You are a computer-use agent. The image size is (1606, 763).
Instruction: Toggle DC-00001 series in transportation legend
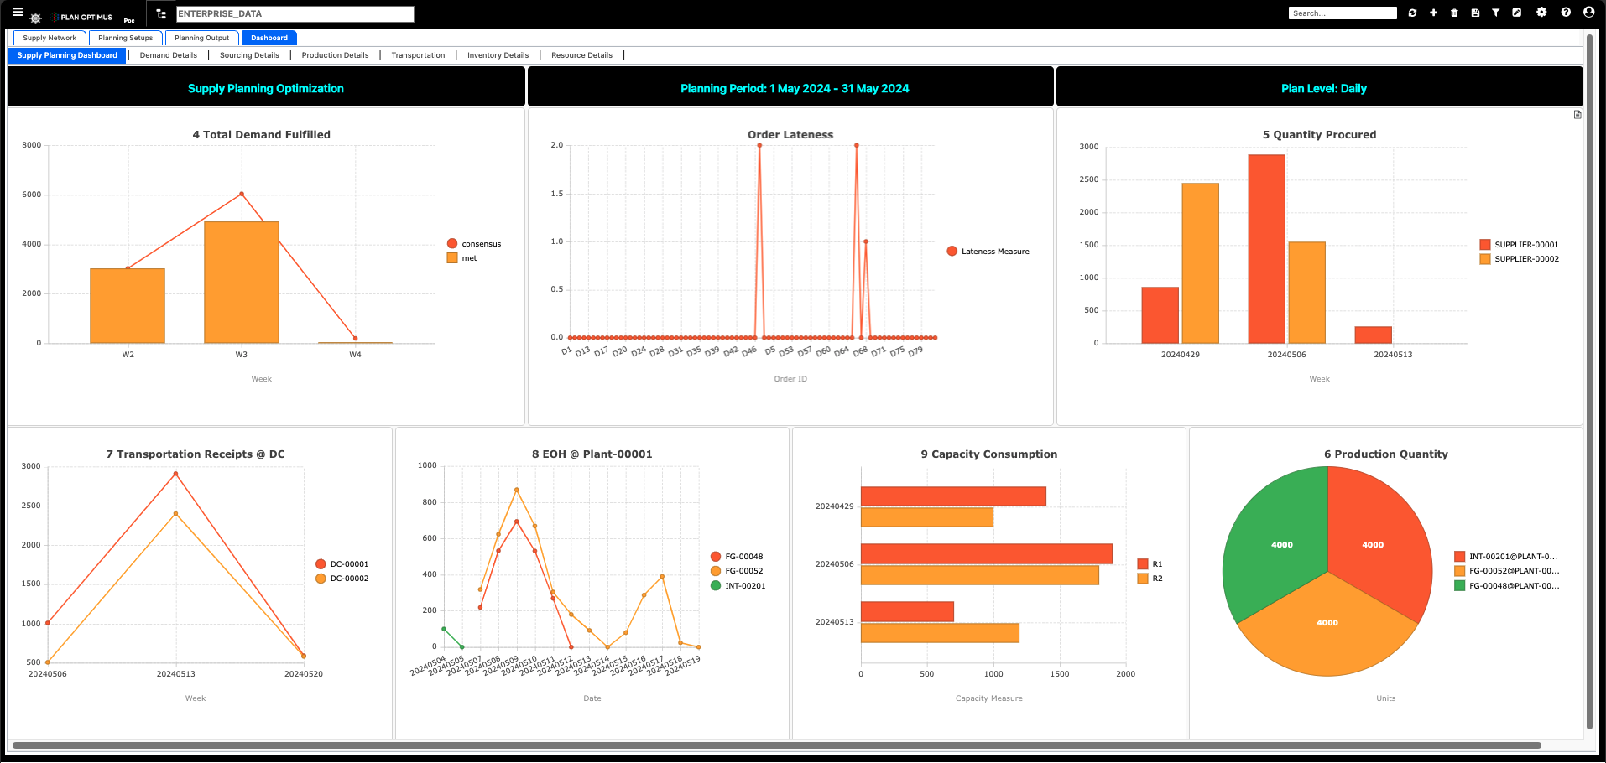[x=342, y=564]
